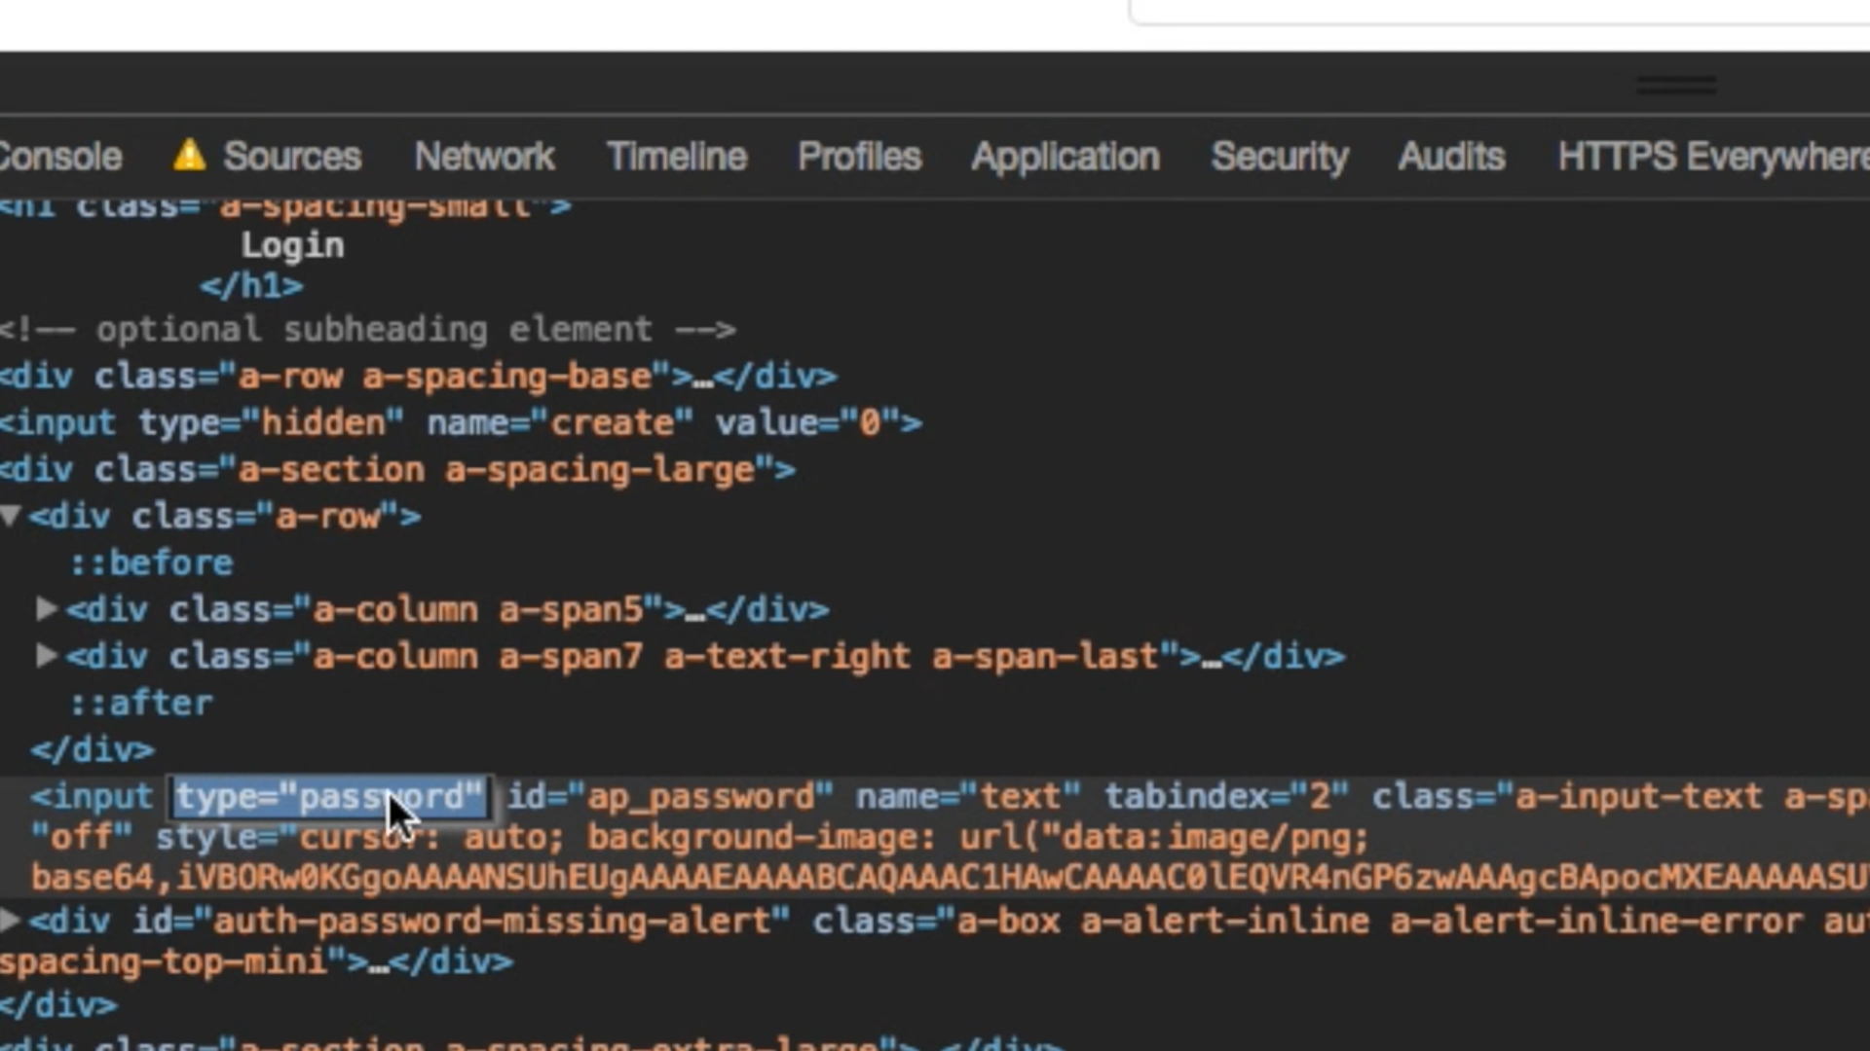The width and height of the screenshot is (1870, 1051).
Task: Grab the DevTools panel drag handle
Action: [x=1675, y=86]
